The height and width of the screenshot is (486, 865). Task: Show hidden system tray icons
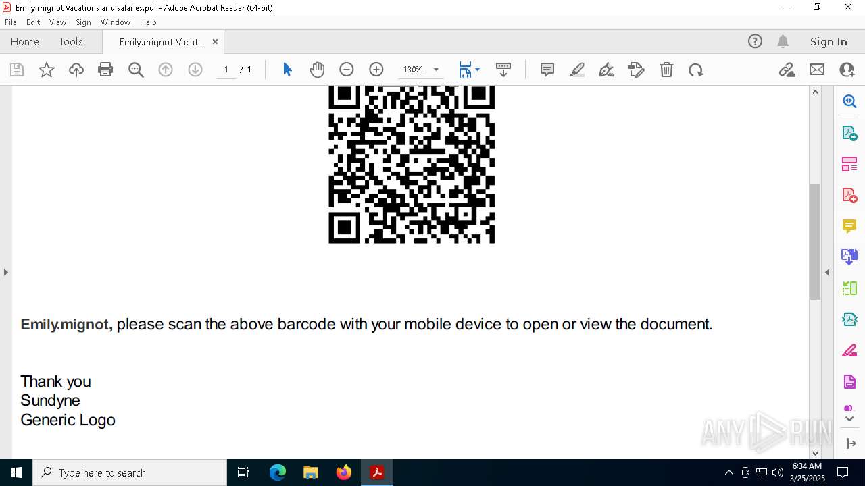click(x=728, y=473)
